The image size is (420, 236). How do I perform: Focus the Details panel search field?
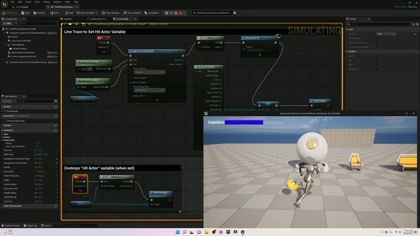pyautogui.click(x=379, y=24)
